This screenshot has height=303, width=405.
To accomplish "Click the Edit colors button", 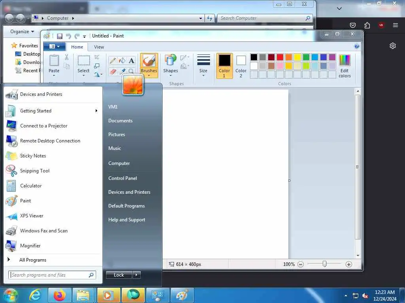I will point(344,66).
